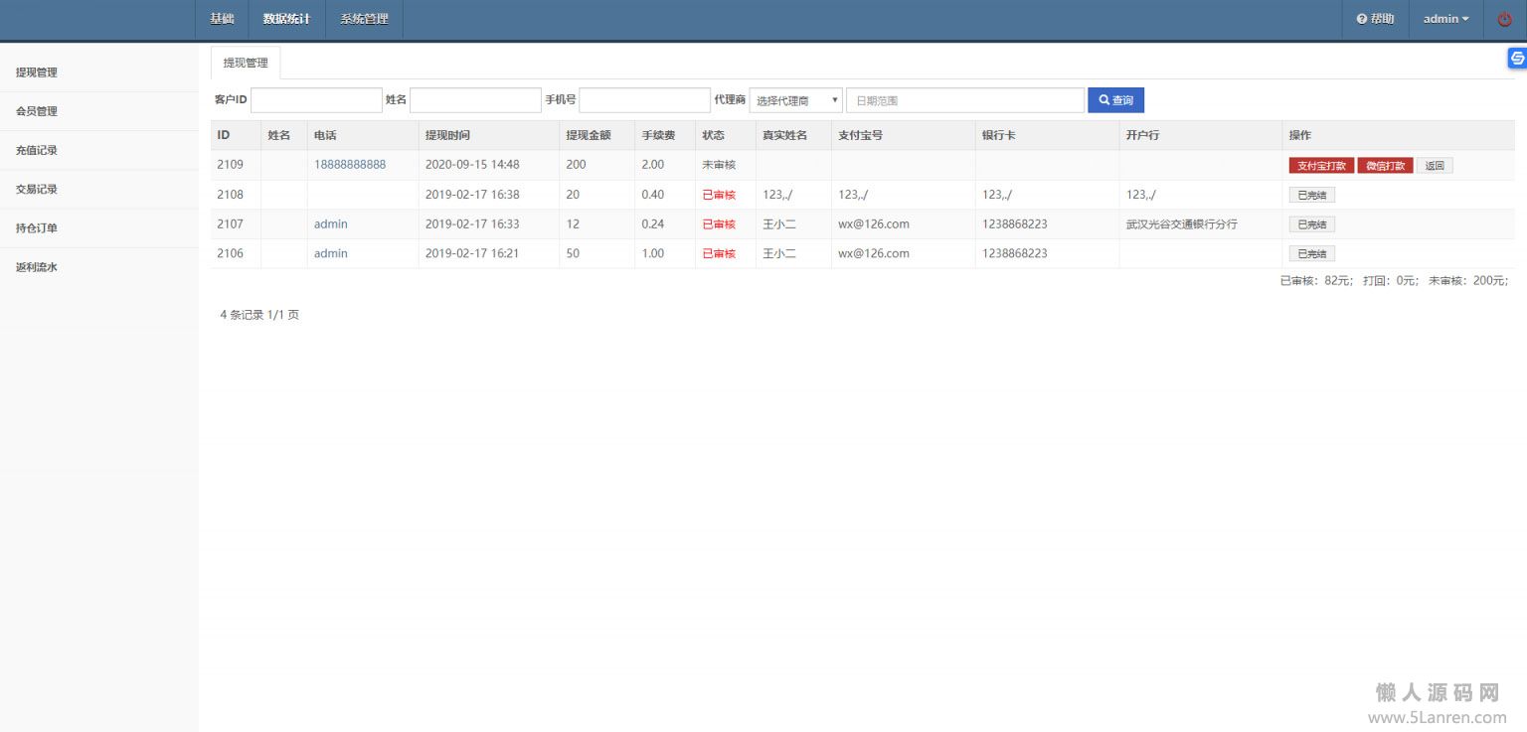Select the 基础 top menu item
This screenshot has height=732, width=1527.
coord(222,19)
